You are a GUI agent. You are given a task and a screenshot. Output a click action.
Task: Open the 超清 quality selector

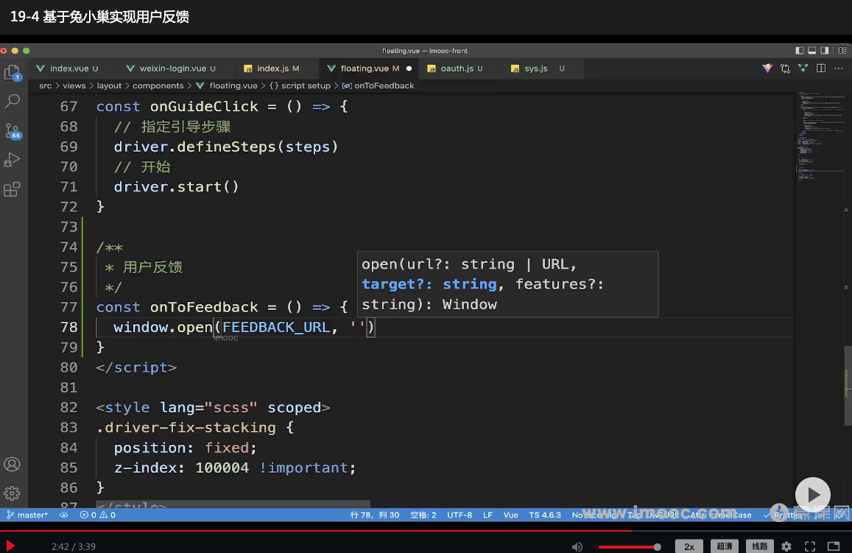[x=725, y=546]
